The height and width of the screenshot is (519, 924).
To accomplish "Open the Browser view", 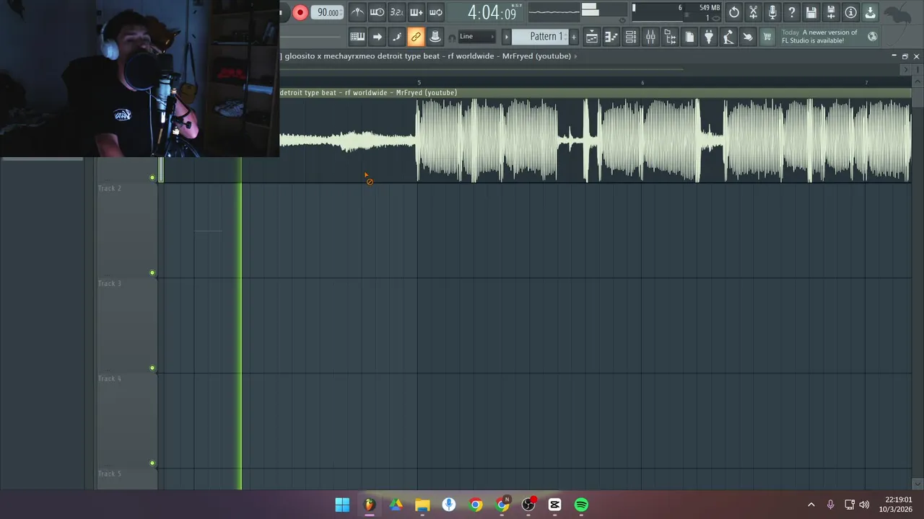I will click(x=670, y=37).
